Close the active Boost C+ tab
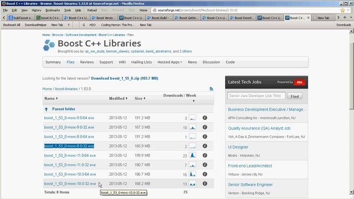The image size is (354, 199). pos(308,18)
